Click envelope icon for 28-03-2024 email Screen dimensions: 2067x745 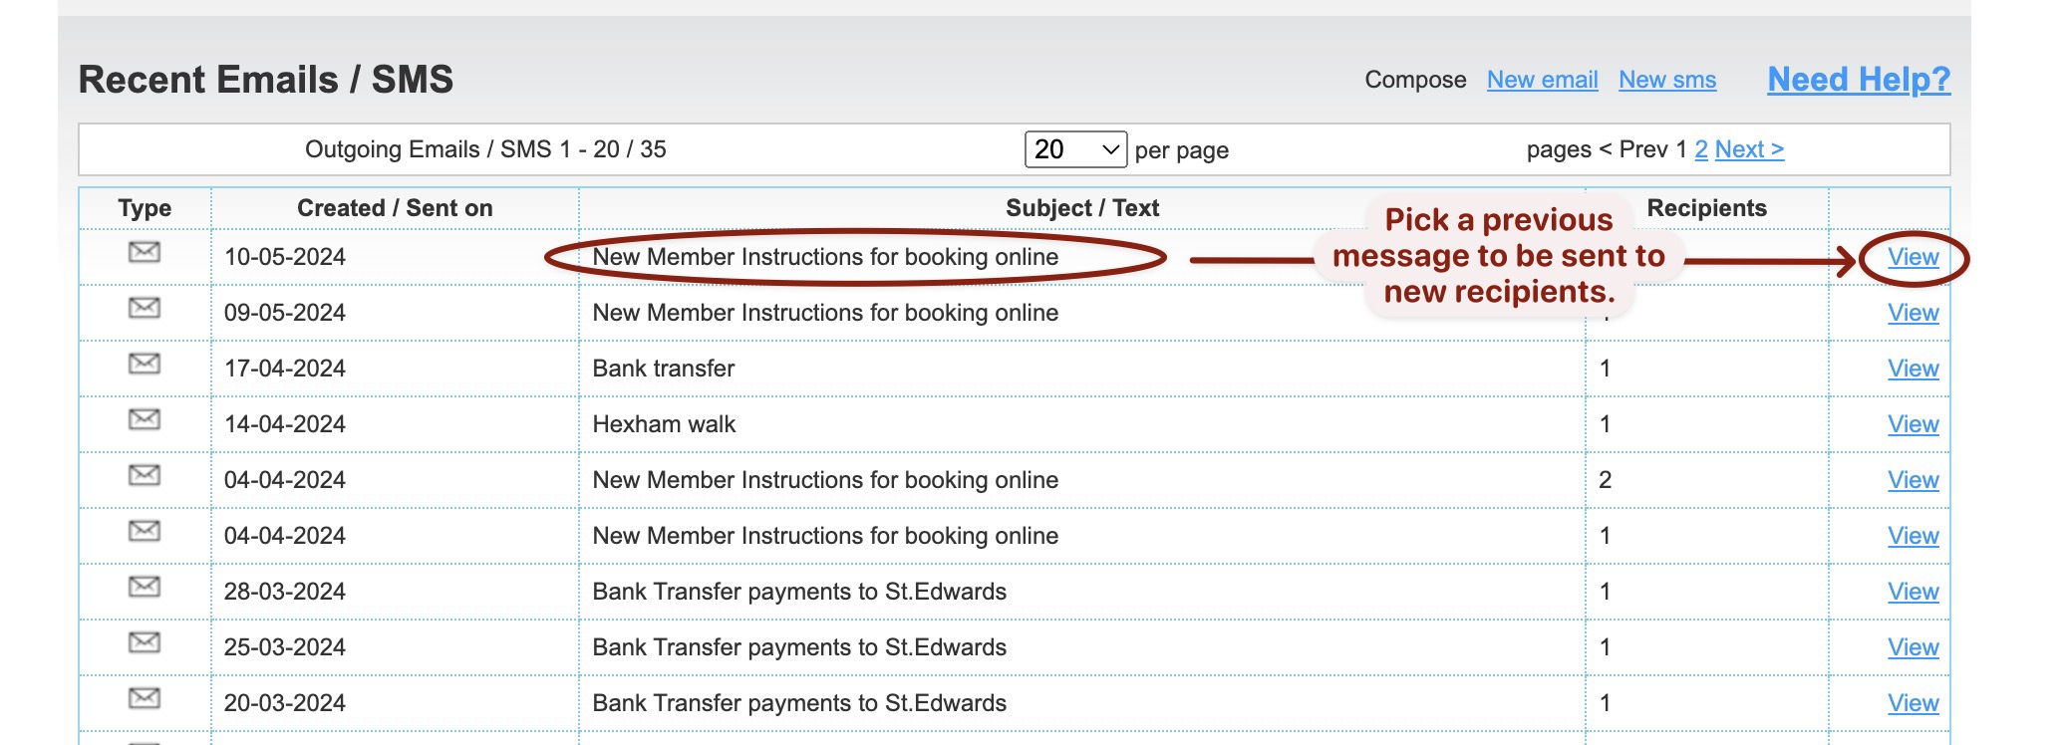click(145, 588)
